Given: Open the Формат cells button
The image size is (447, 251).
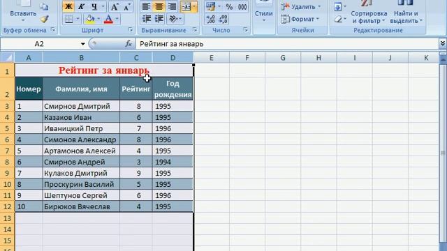Looking at the screenshot, I should pos(300,19).
